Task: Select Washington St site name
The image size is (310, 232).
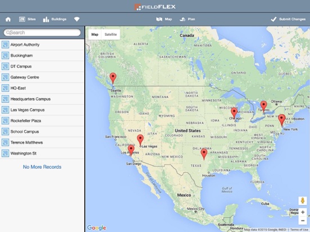Action: pyautogui.click(x=24, y=154)
